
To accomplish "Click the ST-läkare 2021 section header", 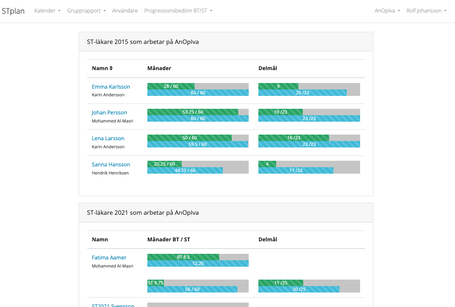I will click(143, 212).
